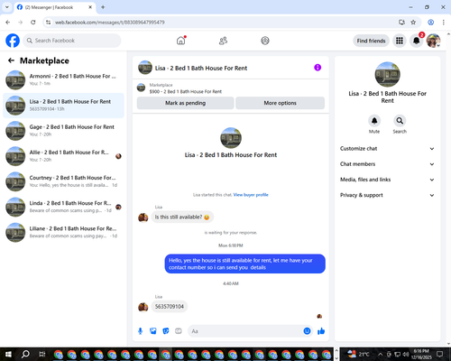Attach a photo file icon

(153, 331)
